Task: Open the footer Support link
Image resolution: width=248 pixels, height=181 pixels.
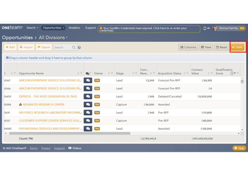Action: 59,148
